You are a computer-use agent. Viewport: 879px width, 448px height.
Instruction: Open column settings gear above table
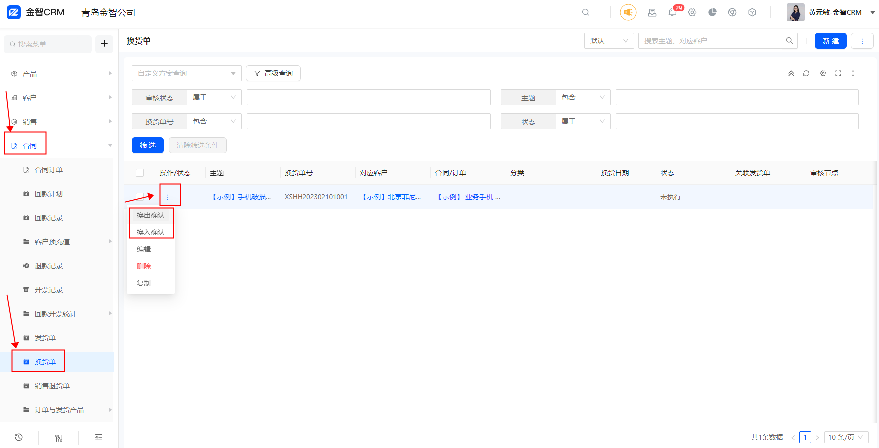click(x=823, y=73)
